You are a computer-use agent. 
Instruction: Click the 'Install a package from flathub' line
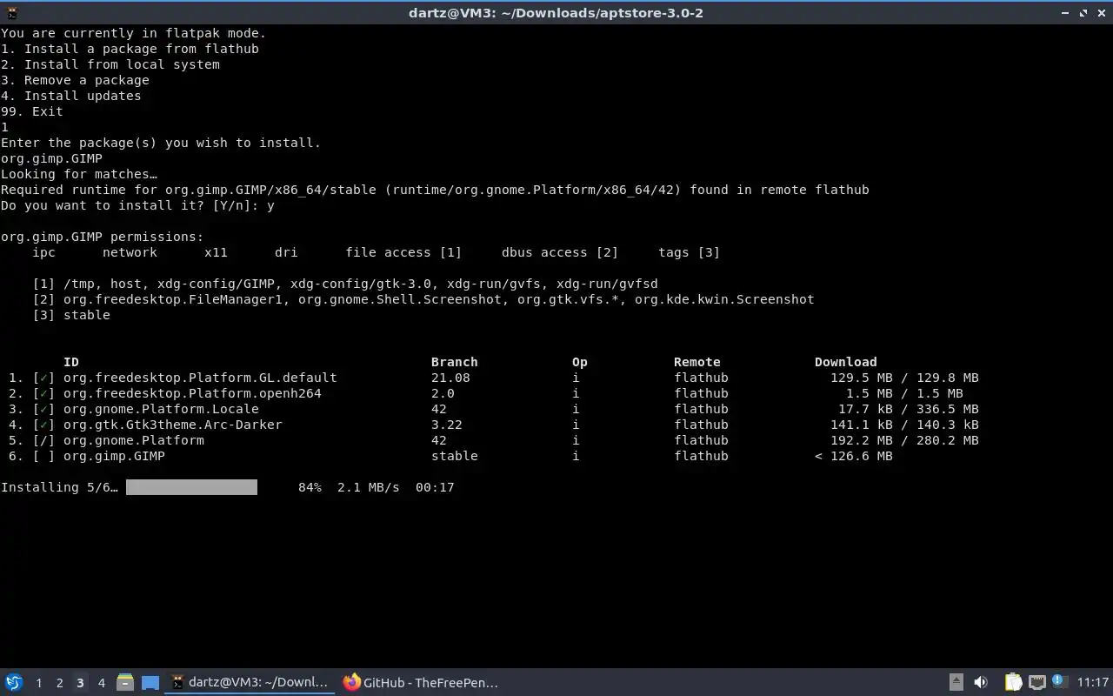(130, 49)
